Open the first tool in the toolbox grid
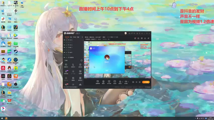214x120 pixels. 66,65
